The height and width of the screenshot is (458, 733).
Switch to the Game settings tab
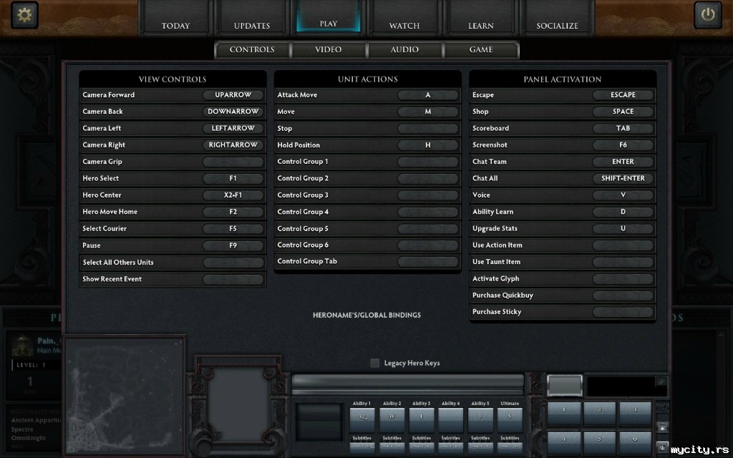pyautogui.click(x=481, y=49)
